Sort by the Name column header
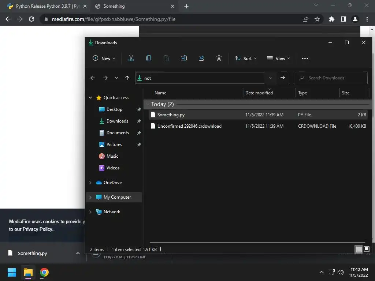The image size is (375, 281). pos(160,93)
